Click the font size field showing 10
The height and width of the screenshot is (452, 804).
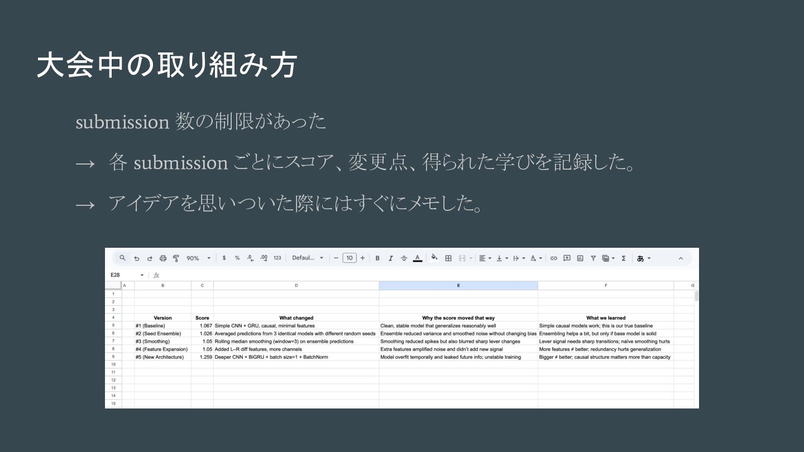click(350, 258)
